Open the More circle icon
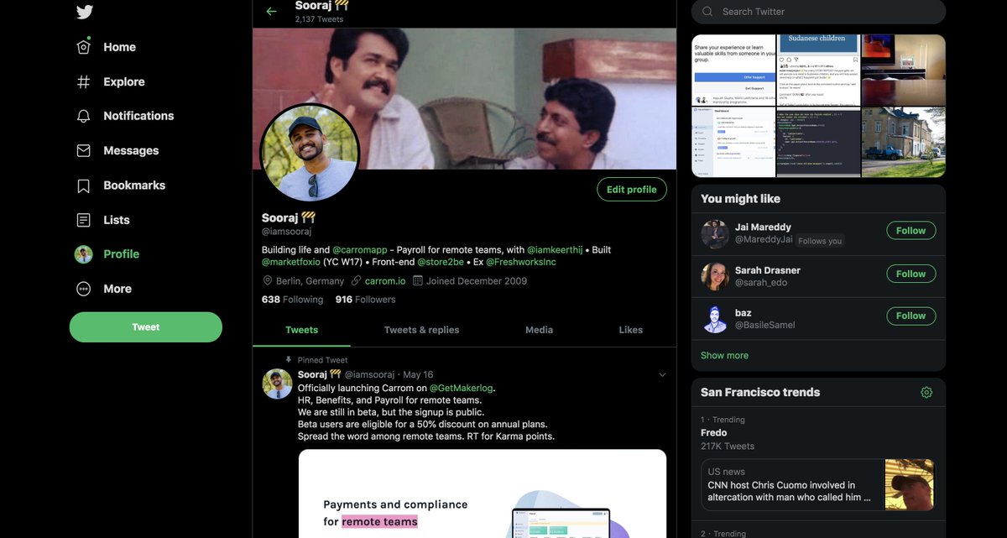1007x538 pixels. point(83,289)
